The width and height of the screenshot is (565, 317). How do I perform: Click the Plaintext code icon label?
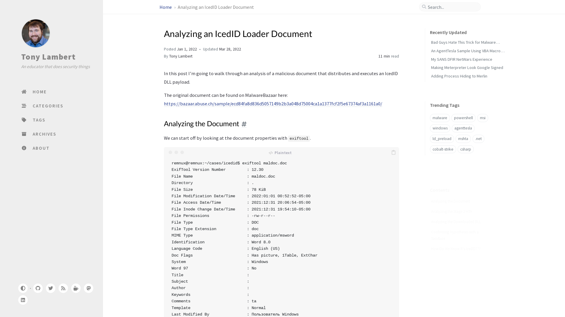click(x=280, y=153)
